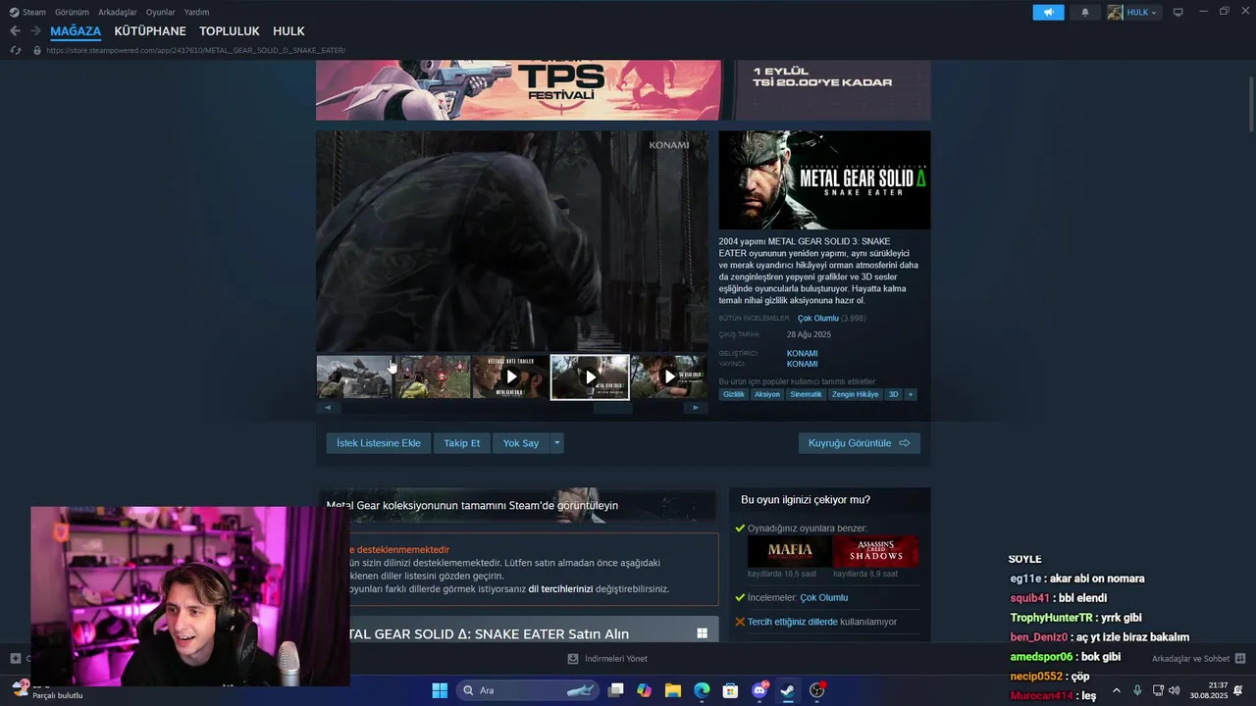1256x706 pixels.
Task: Select the first screenshot thumbnail
Action: click(x=354, y=377)
